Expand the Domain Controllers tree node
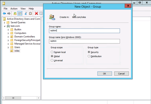This screenshot has height=104, width=151. point(8,37)
